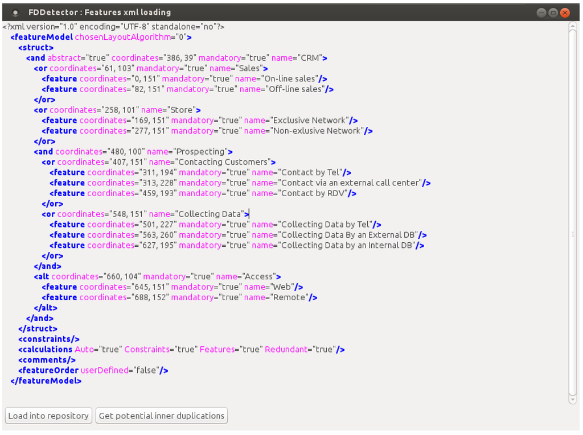
Task: Maximize the FDDetector window
Action: tap(553, 13)
